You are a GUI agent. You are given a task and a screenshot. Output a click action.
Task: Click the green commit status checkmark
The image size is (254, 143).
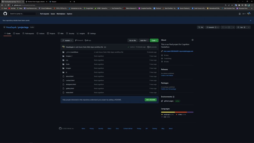[x=128, y=47]
